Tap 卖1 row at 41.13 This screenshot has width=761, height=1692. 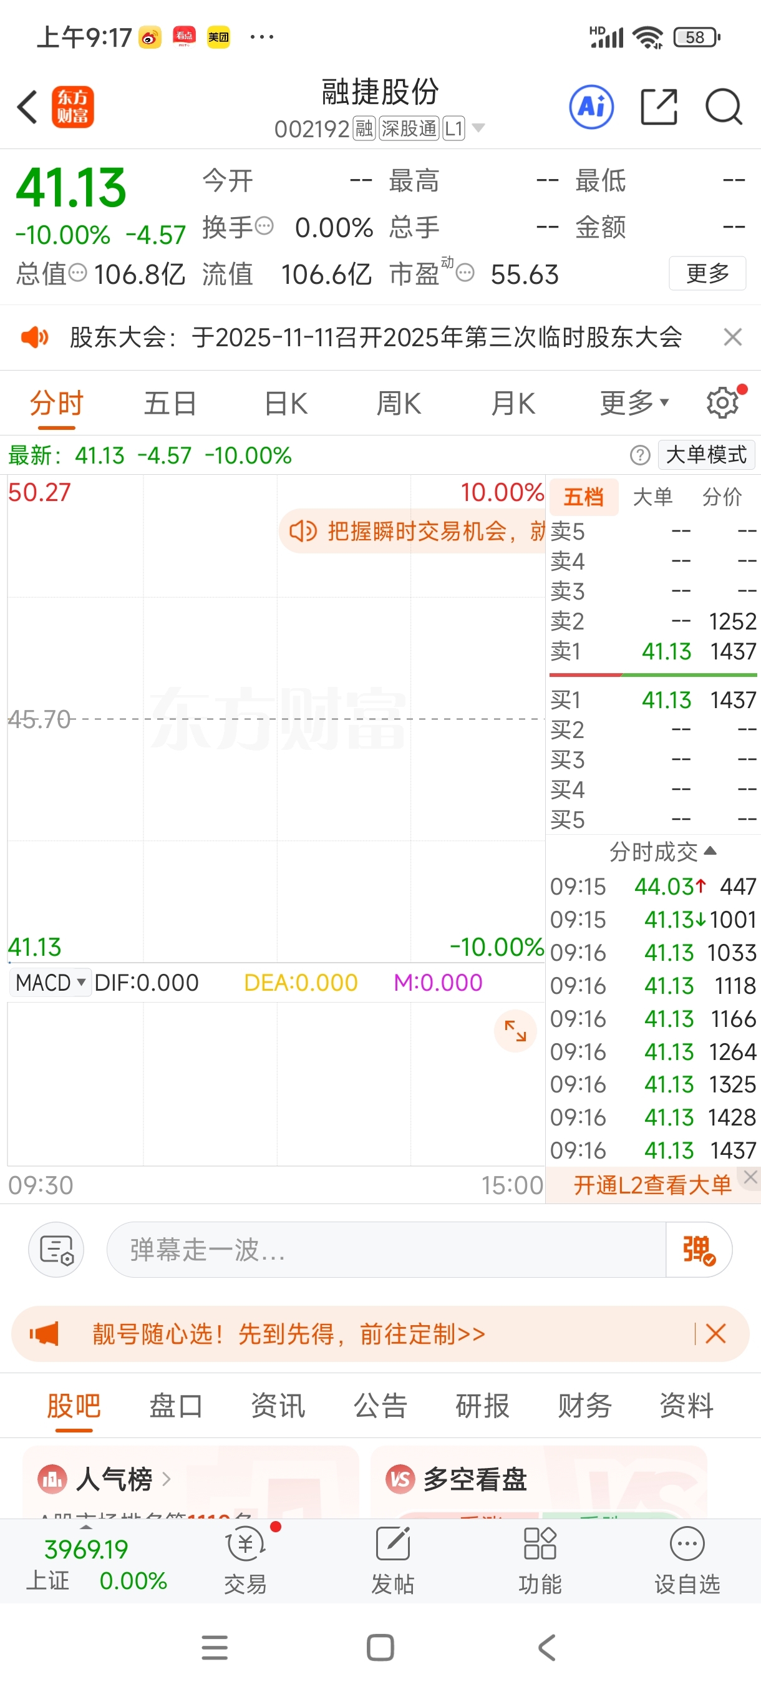click(x=653, y=651)
